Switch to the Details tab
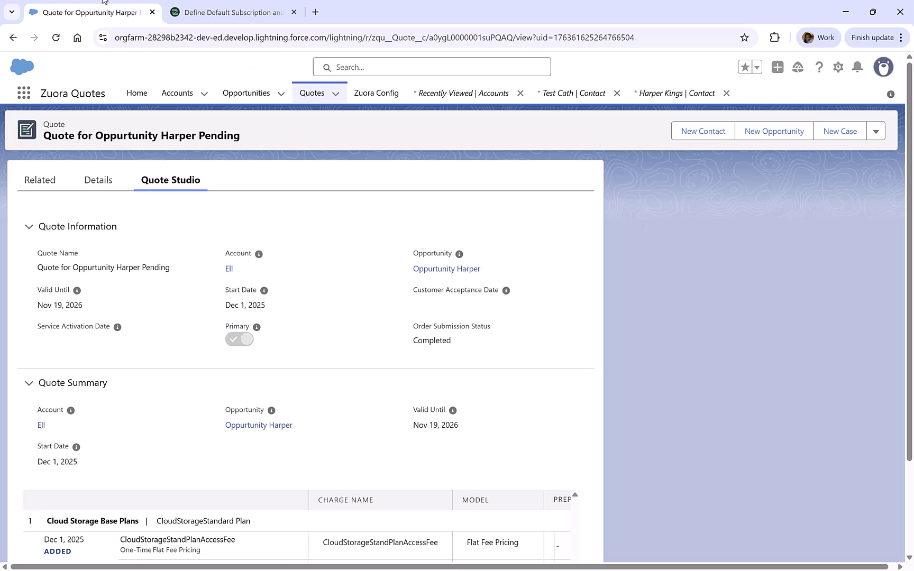Viewport: 914px width, 571px height. [98, 180]
